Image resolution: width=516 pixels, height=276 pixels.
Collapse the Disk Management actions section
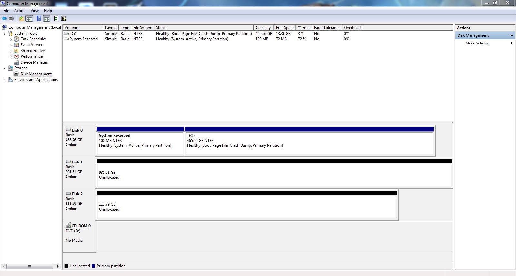511,35
